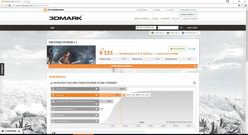The width and height of the screenshot is (248, 135).
Task: Click the email or username input field
Action: [146, 28]
